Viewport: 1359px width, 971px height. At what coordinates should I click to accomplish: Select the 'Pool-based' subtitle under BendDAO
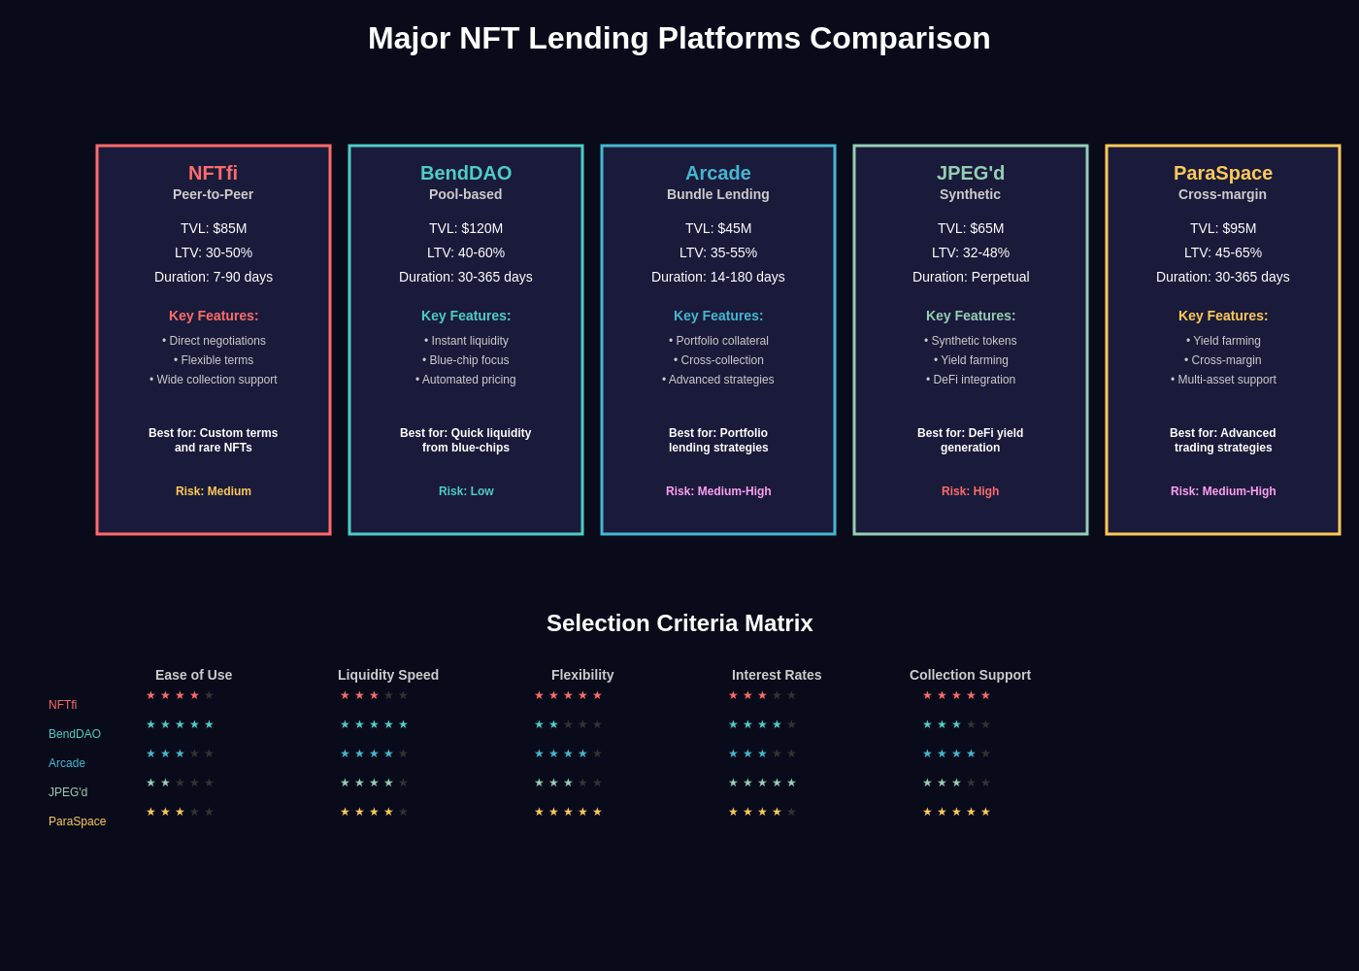coord(466,194)
